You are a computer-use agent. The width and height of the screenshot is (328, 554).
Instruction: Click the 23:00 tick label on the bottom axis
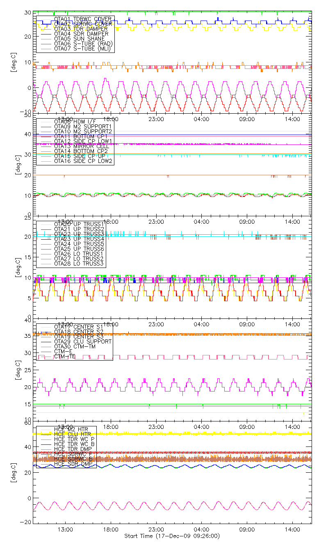tap(156, 530)
